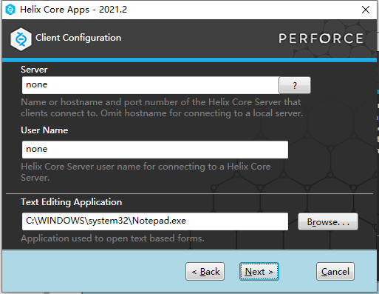Click the Text Editing Application label

[x=72, y=202]
